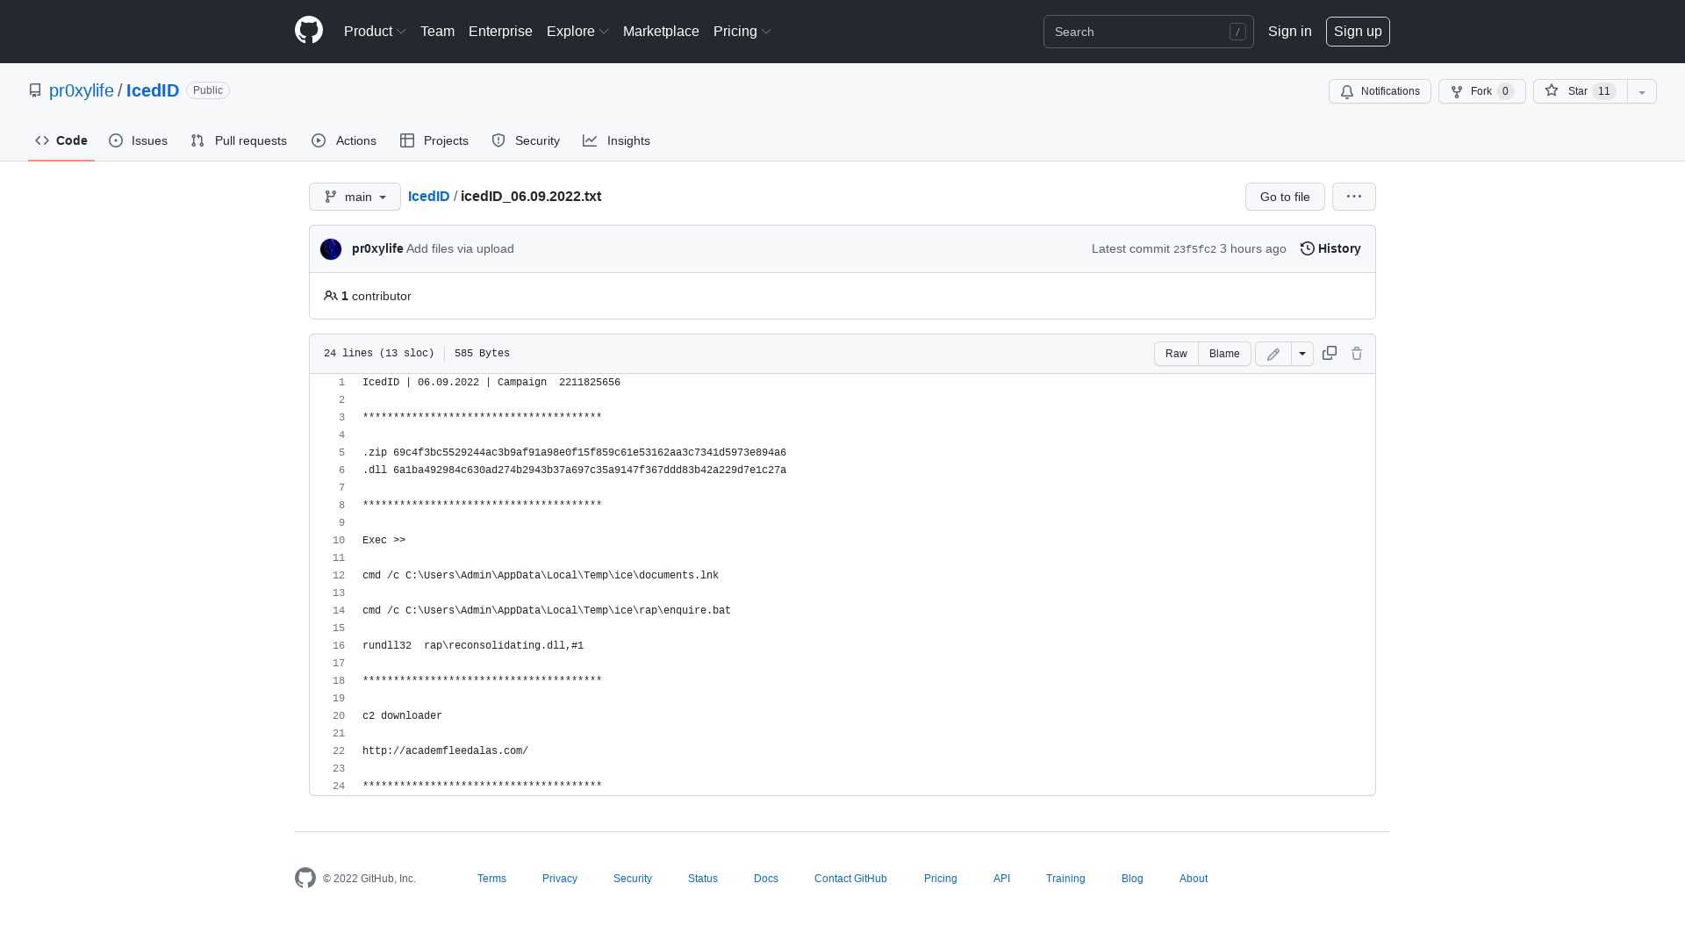
Task: View commit History via clock icon
Action: point(1307,248)
